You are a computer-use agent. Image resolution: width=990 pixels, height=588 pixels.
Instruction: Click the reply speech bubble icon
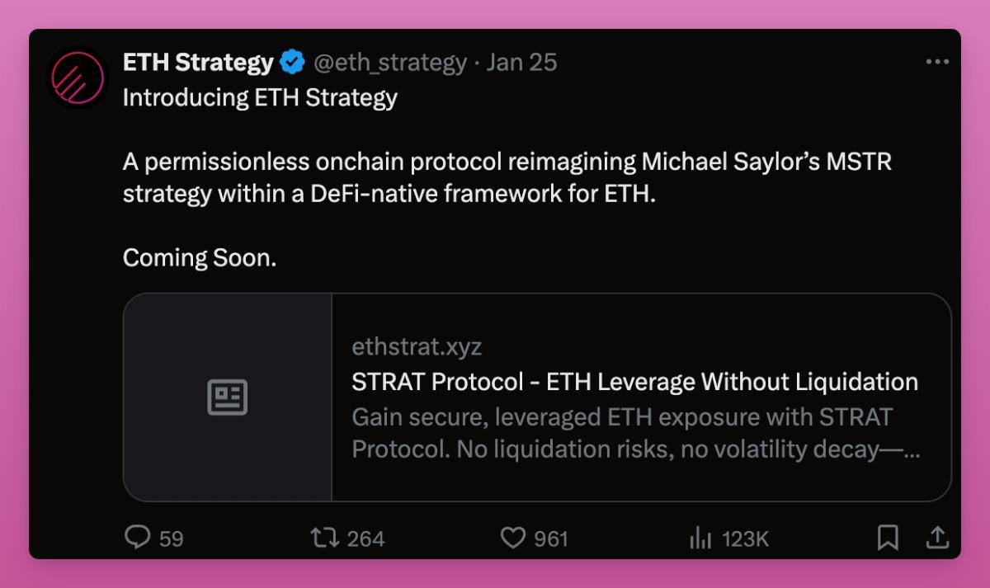pyautogui.click(x=137, y=538)
